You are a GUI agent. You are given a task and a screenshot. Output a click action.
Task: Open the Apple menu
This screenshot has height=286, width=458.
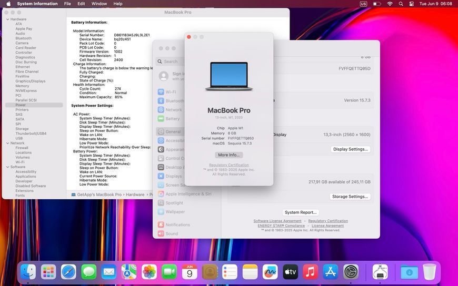(8, 4)
